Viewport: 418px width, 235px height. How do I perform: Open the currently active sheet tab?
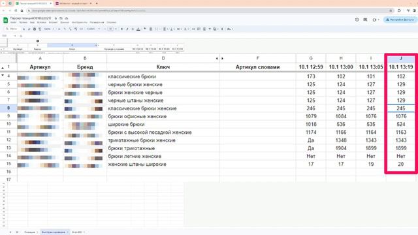tap(55, 232)
